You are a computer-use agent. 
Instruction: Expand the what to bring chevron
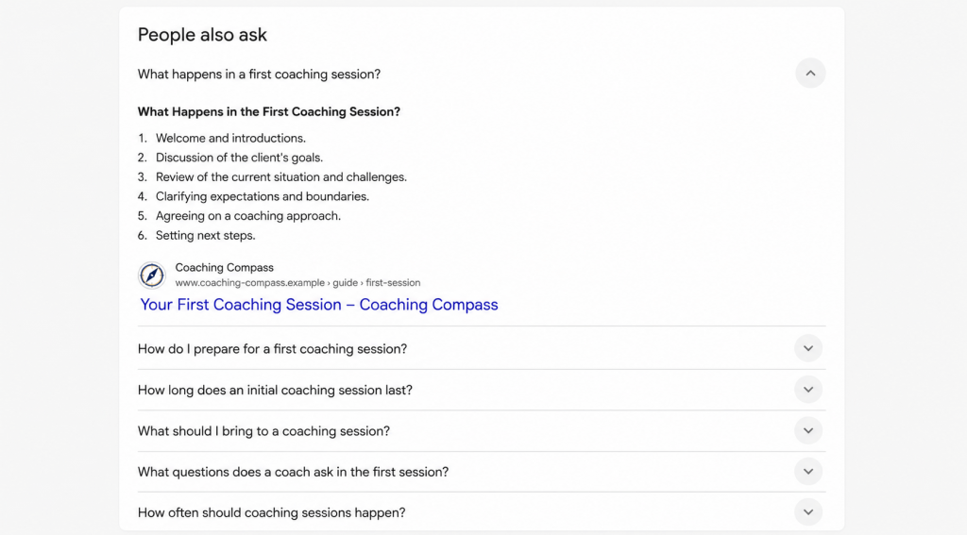pyautogui.click(x=808, y=431)
